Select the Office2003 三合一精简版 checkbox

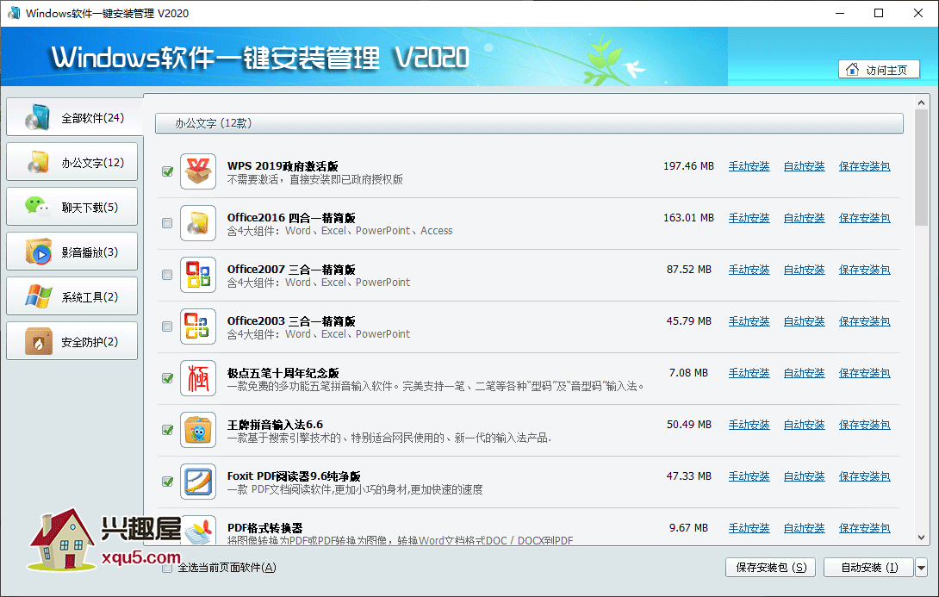(x=167, y=326)
